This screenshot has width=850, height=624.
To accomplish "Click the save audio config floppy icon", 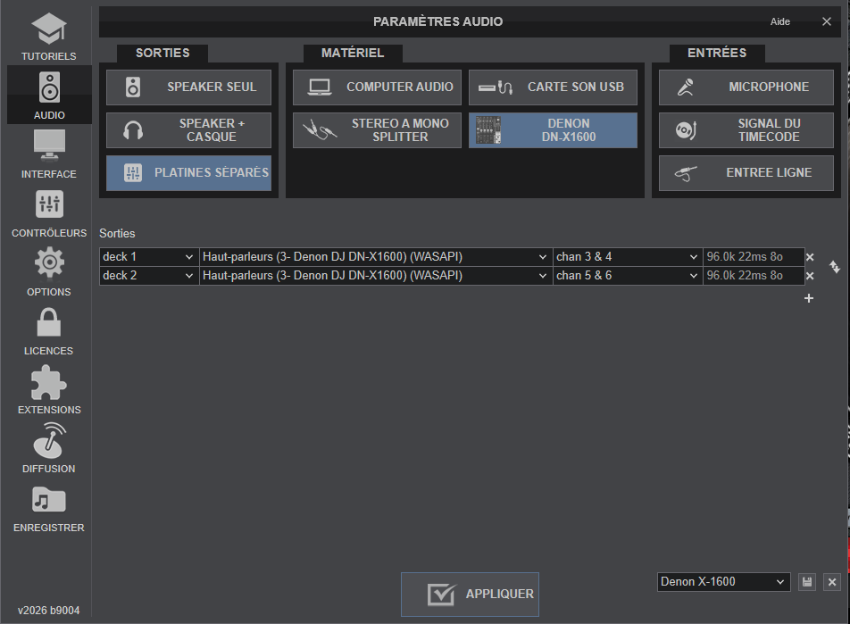I will (807, 582).
